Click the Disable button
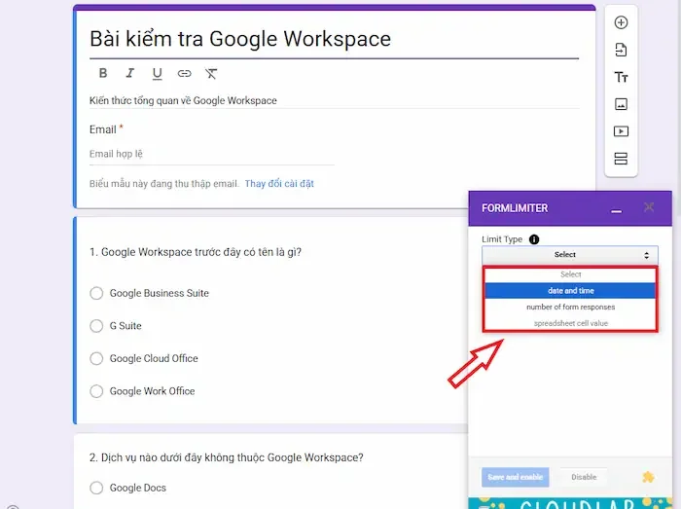The image size is (681, 509). point(584,477)
